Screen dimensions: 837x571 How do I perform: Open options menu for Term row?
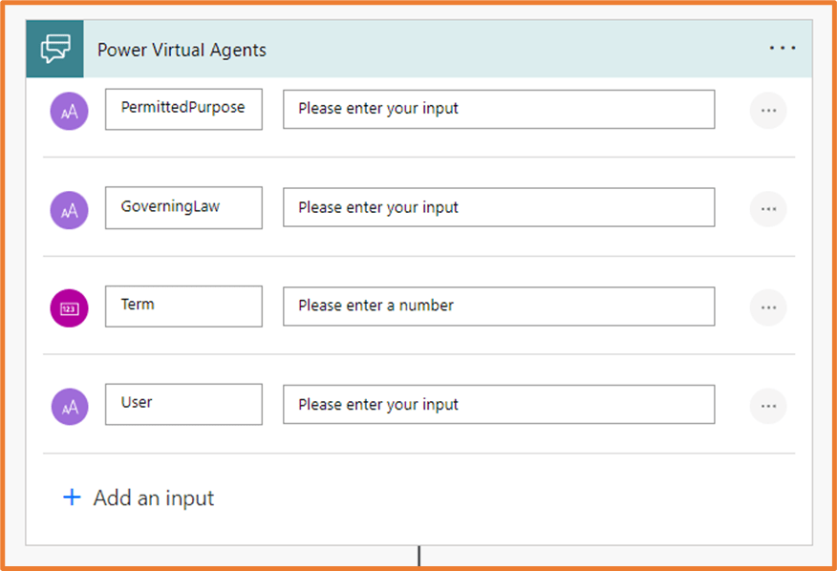tap(768, 307)
